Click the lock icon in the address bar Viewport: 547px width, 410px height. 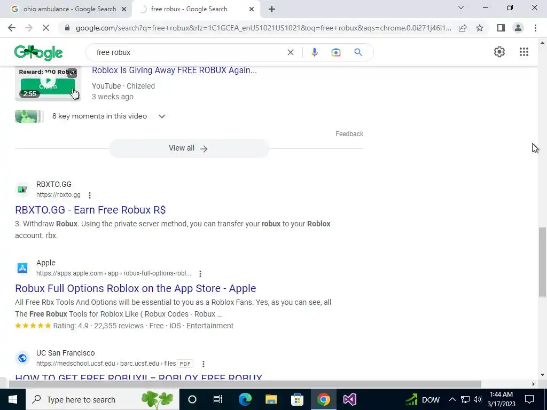[x=67, y=28]
